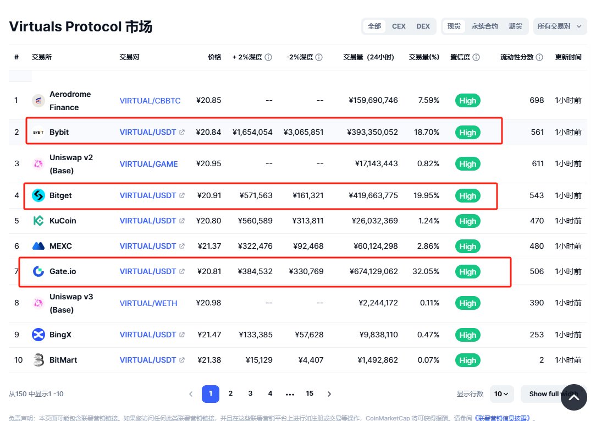The width and height of the screenshot is (596, 421).
Task: Go to page 3
Action: [250, 393]
